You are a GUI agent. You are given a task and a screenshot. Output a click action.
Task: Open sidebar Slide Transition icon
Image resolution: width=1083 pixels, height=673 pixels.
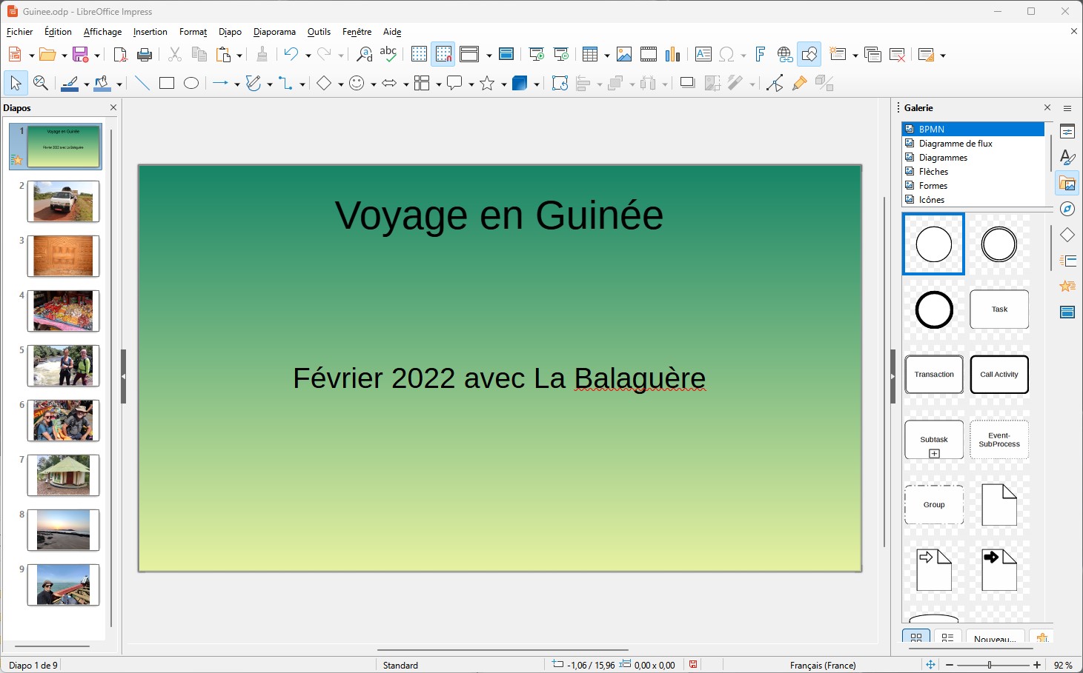pyautogui.click(x=1067, y=261)
